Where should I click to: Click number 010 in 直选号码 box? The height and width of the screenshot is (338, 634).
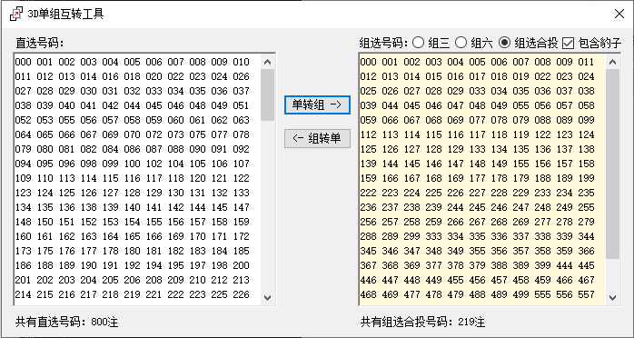coord(241,62)
